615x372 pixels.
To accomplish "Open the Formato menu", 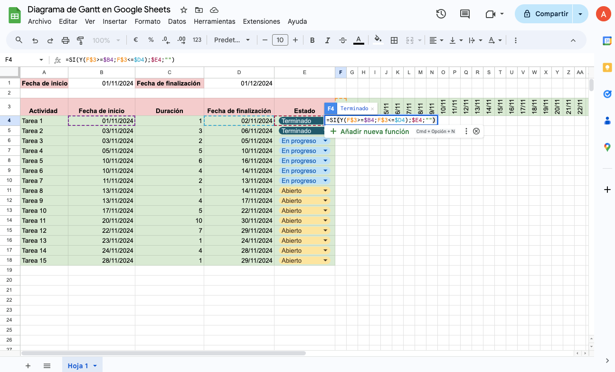I will tap(147, 21).
